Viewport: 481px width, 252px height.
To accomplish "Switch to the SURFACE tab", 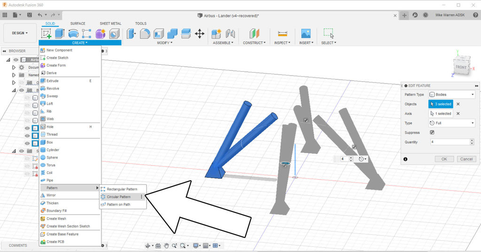I will tap(78, 23).
